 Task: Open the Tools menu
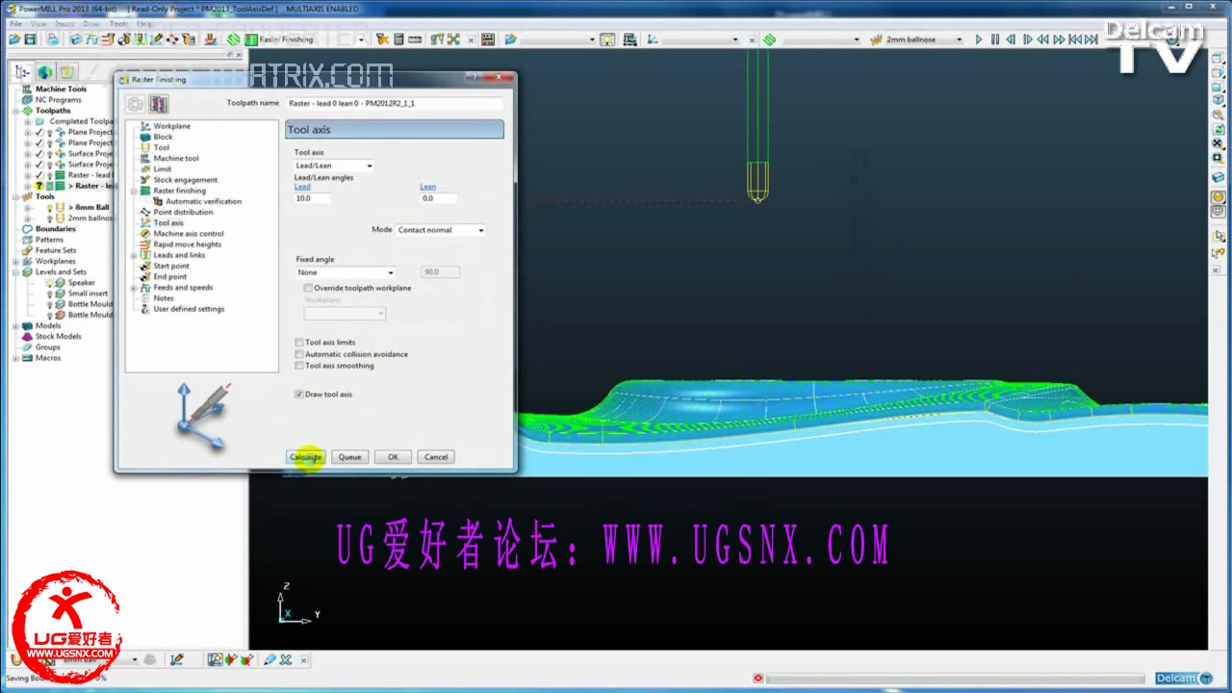coord(118,23)
